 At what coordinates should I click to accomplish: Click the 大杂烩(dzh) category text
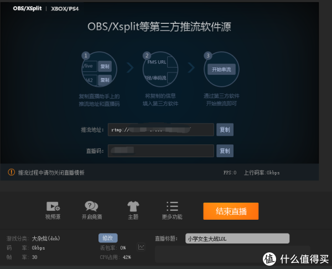point(46,239)
